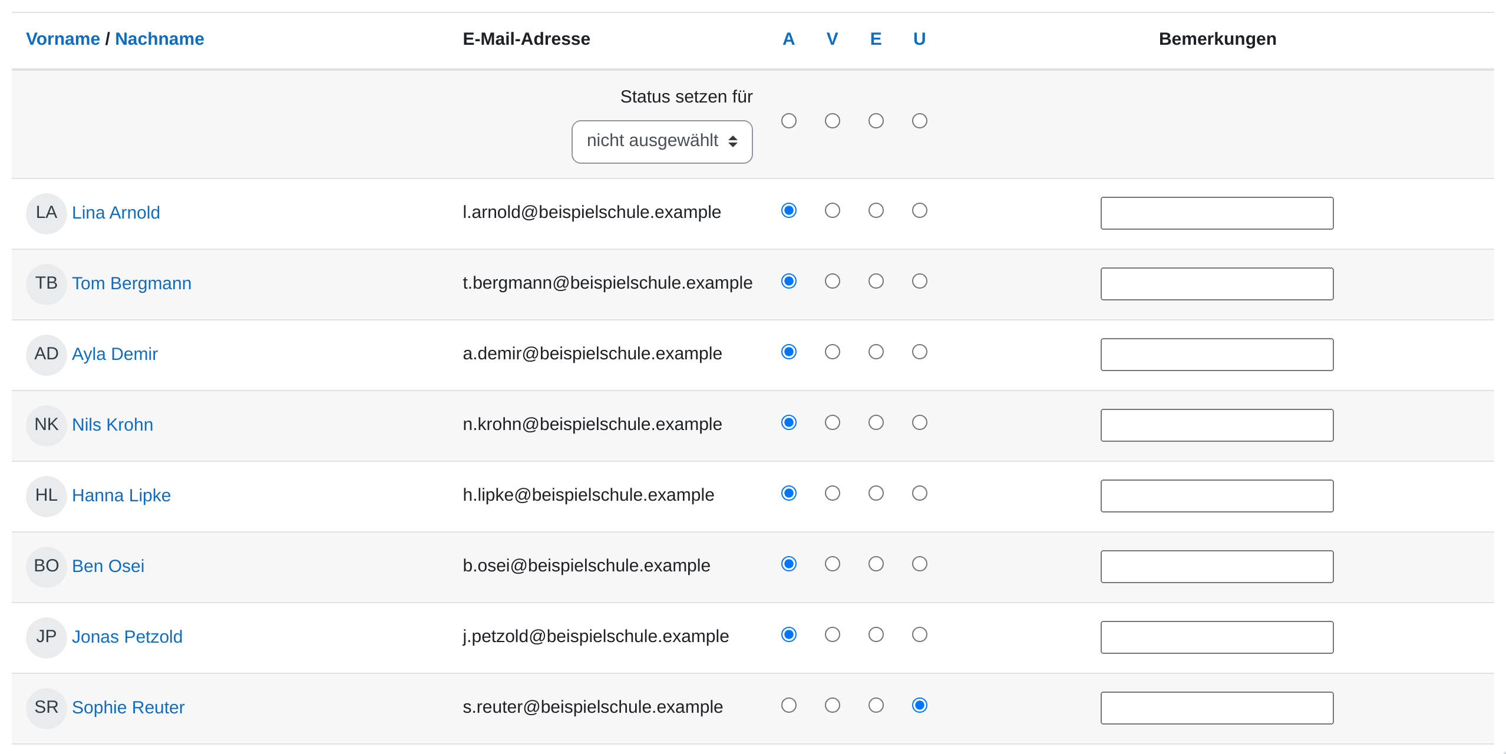Click Sophie Reuter's SR avatar icon

pyautogui.click(x=46, y=708)
